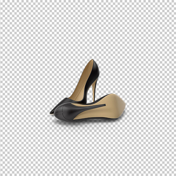Click transparent checkerboard area below the shoes
This screenshot has width=176, height=176.
click(88, 152)
